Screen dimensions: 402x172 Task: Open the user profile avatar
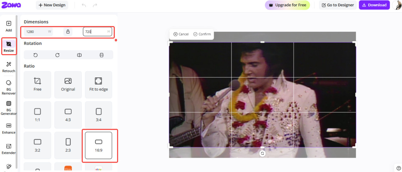[x=397, y=5]
